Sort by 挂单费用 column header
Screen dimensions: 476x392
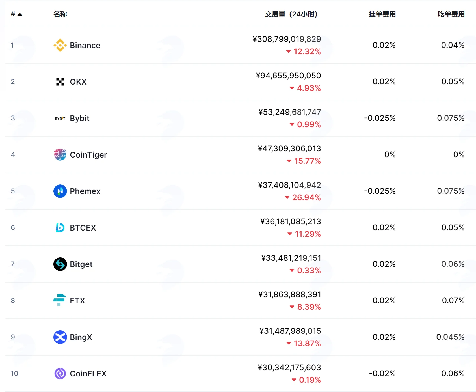382,14
